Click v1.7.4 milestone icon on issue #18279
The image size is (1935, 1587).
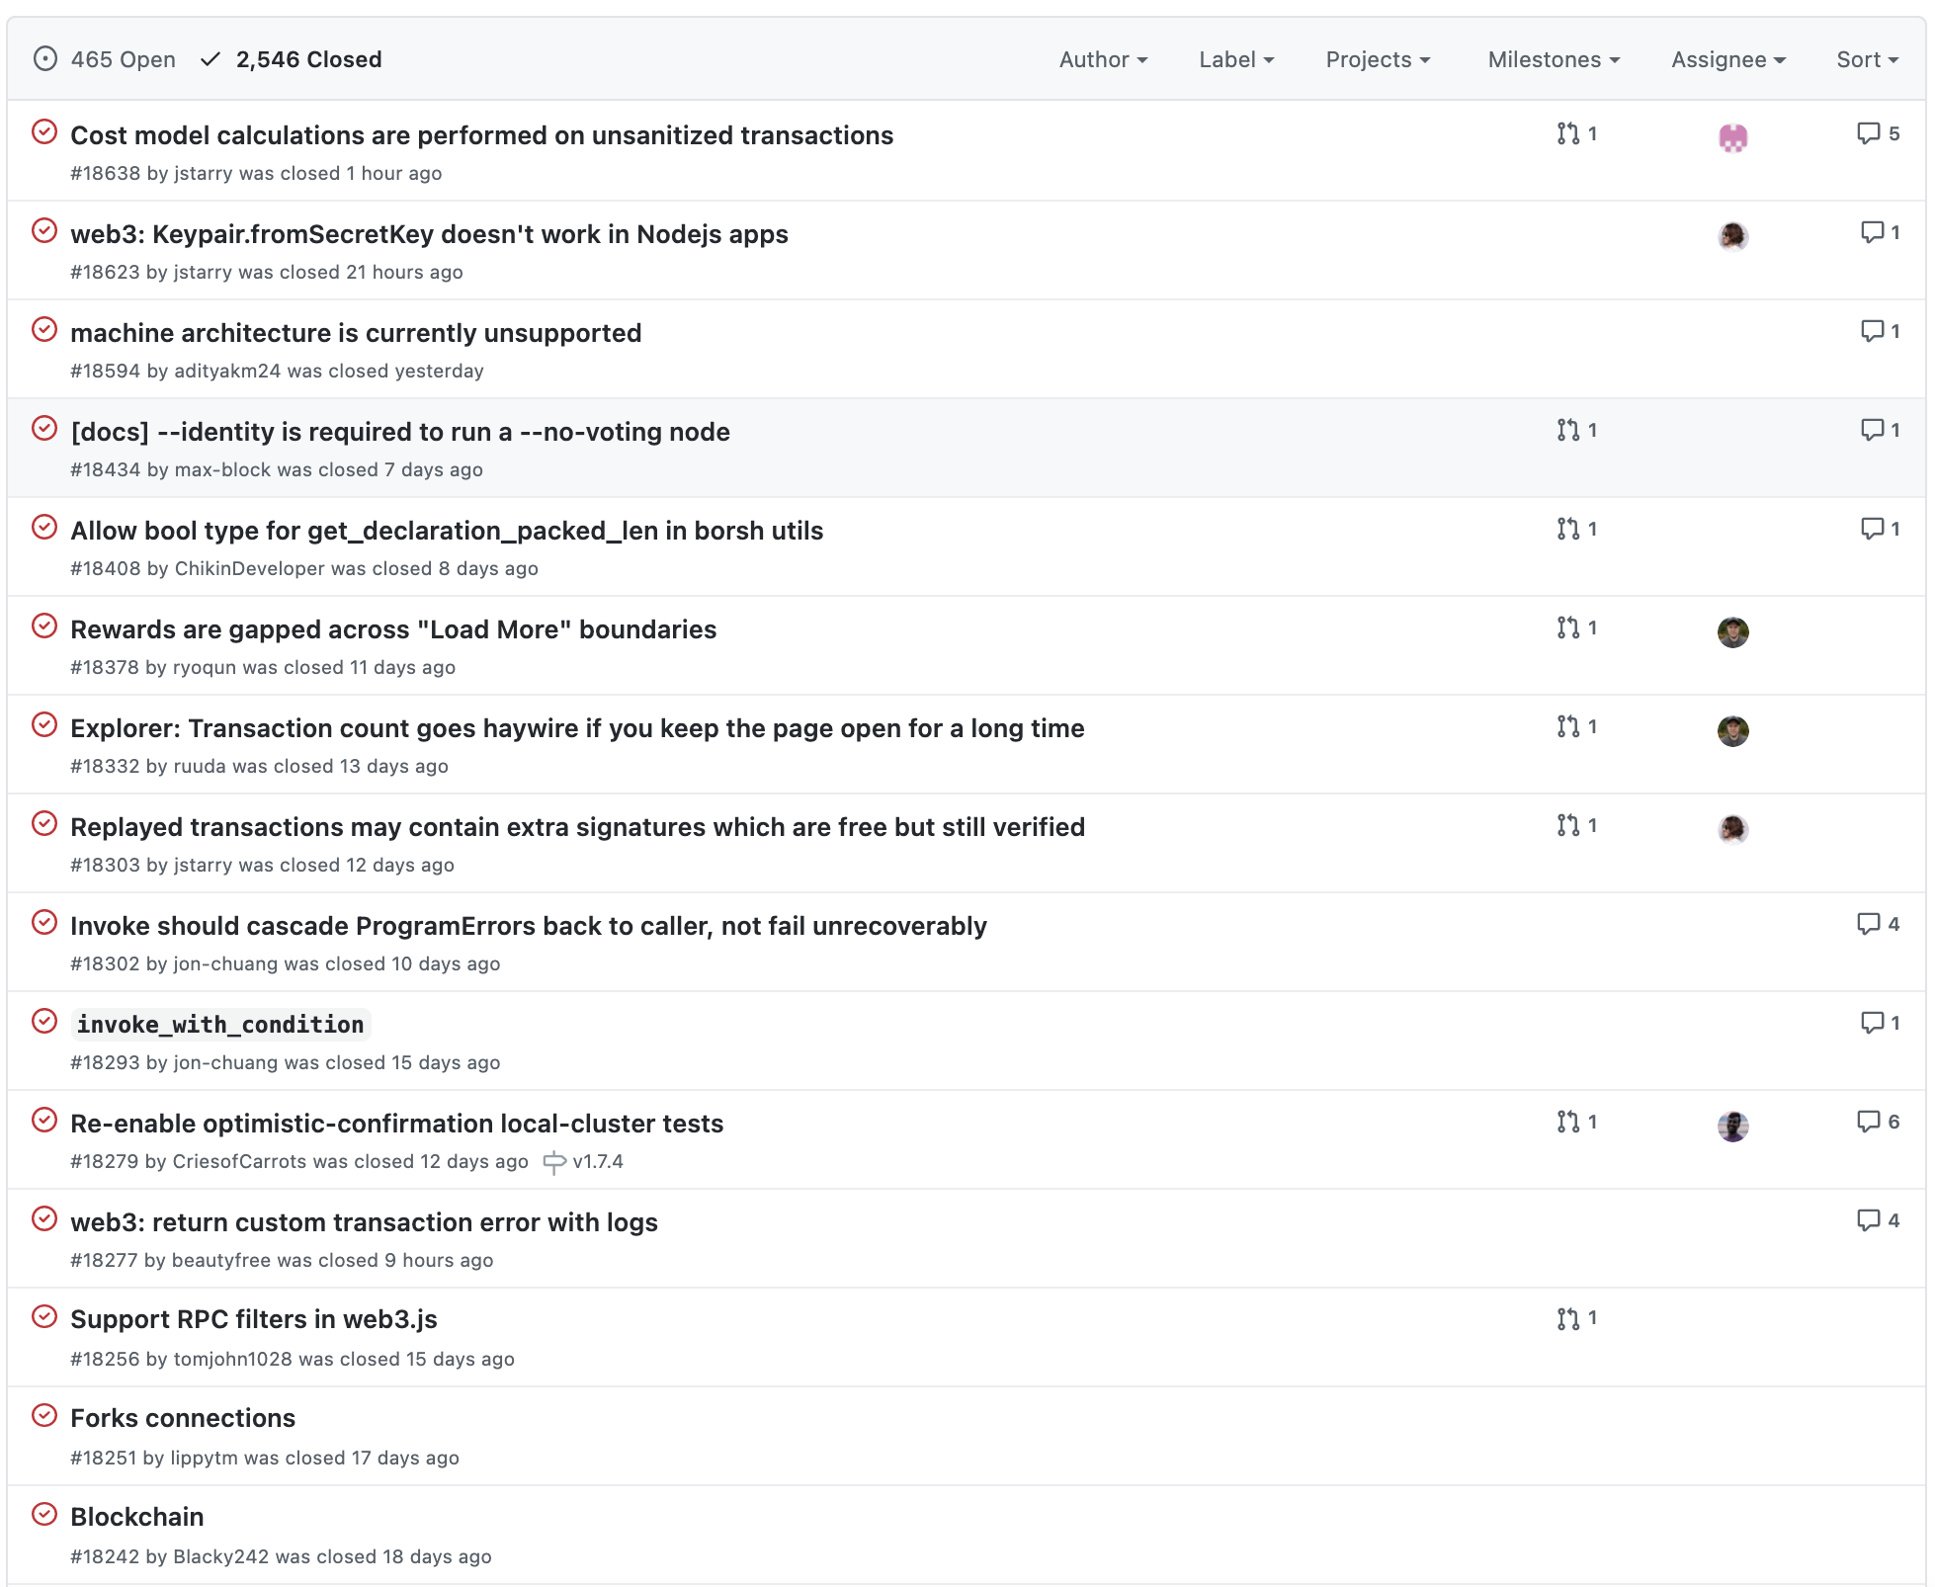[x=554, y=1162]
